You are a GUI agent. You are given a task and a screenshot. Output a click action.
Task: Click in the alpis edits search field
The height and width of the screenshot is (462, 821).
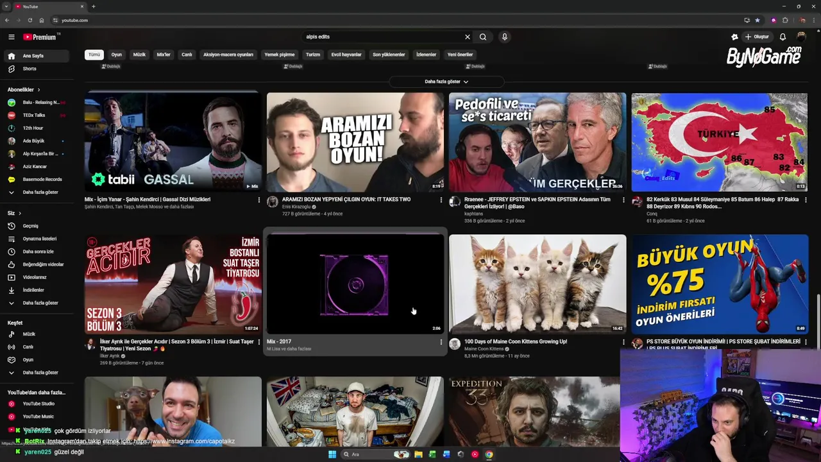point(383,37)
